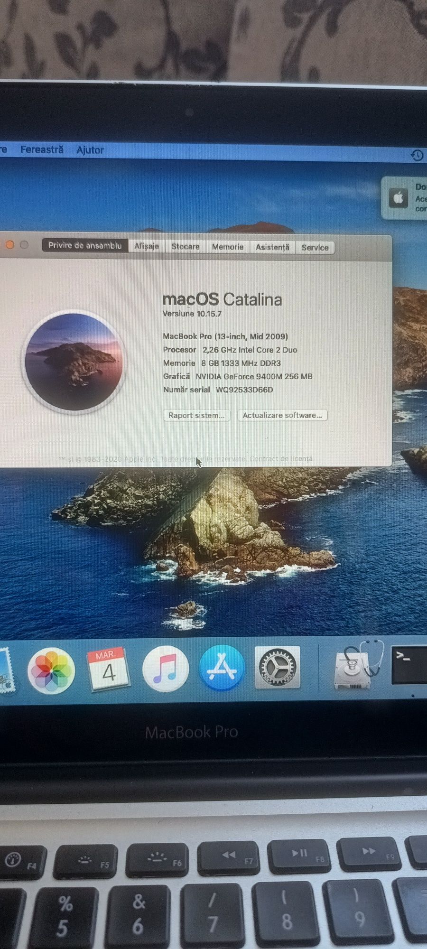Viewport: 427px width, 949px height.
Task: Launch the Music app from the Dock
Action: [166, 669]
